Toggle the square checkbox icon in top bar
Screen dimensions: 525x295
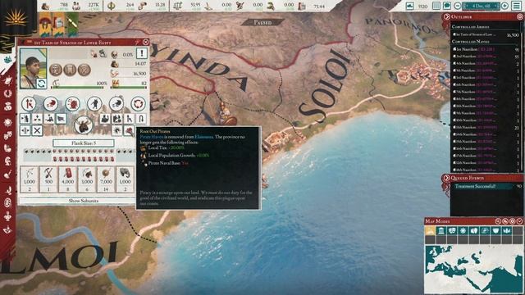coord(436,6)
